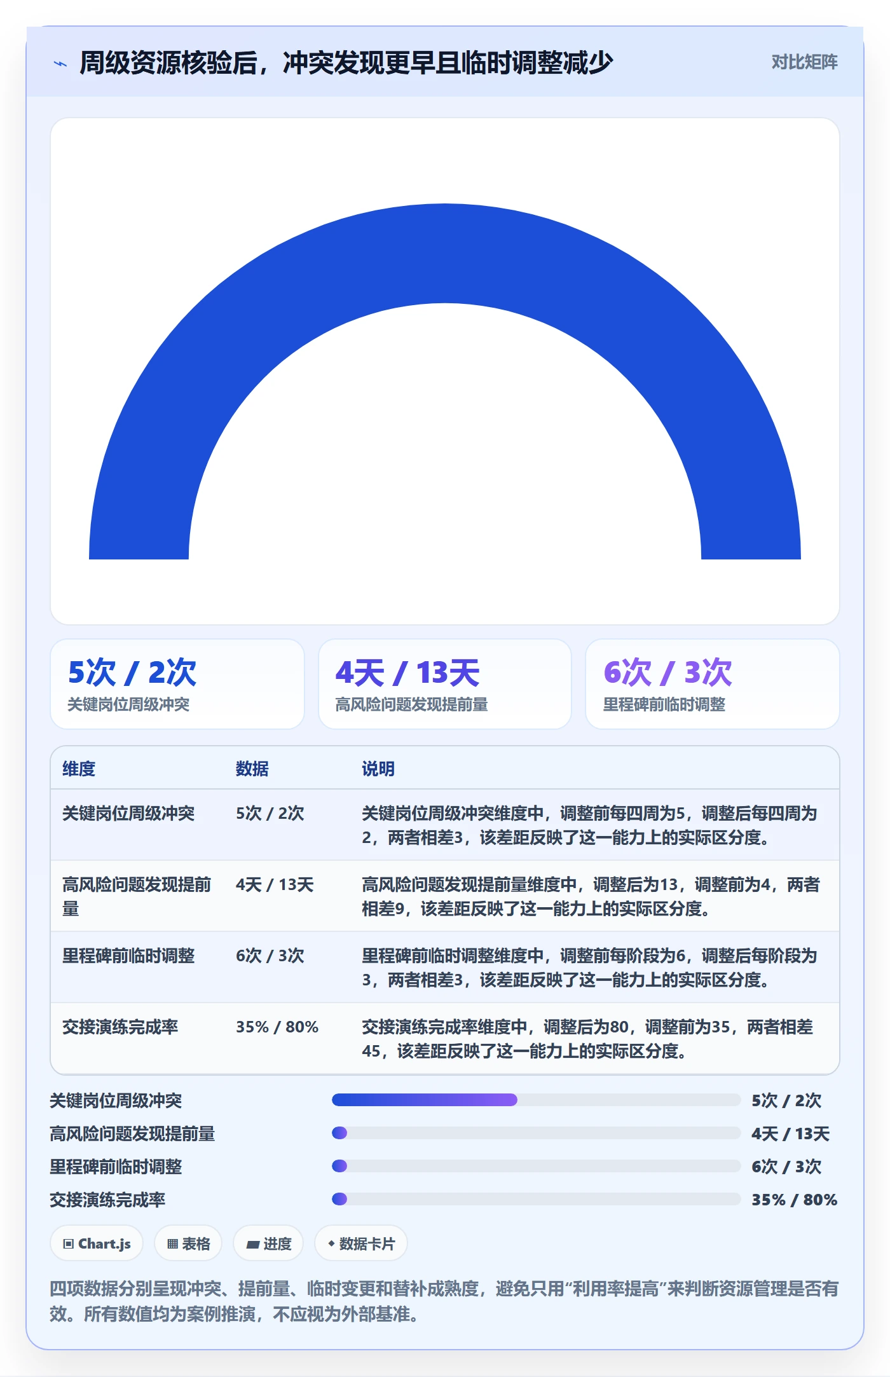Image resolution: width=890 pixels, height=1377 pixels.
Task: Click table data cell 35% / 80%
Action: [277, 1027]
